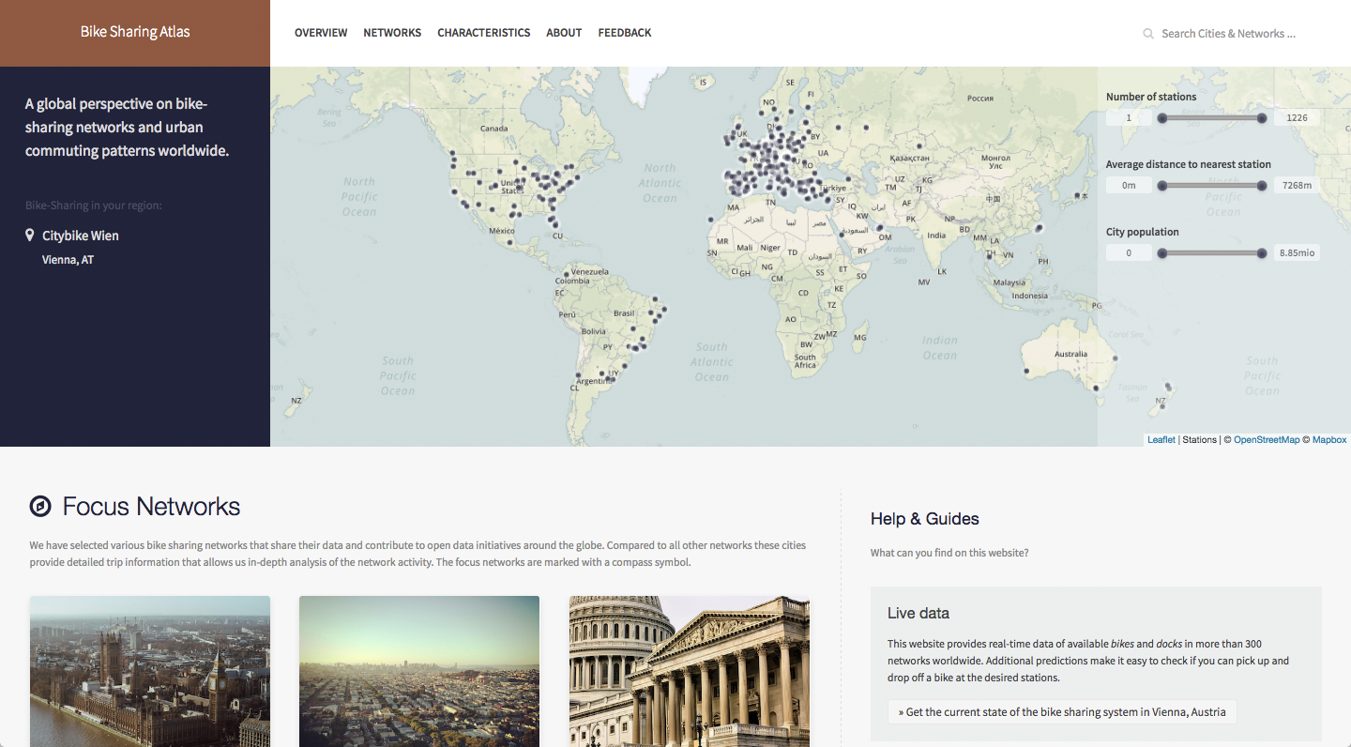
Task: Click the location pin icon beside Citybike Wien
Action: 30,236
